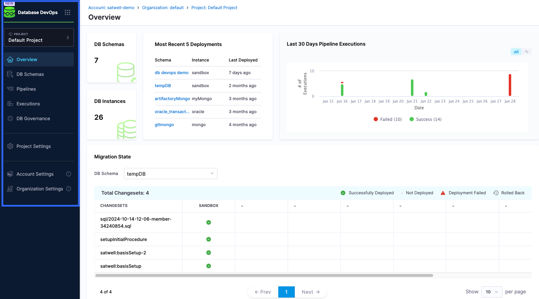Image resolution: width=539 pixels, height=299 pixels.
Task: Select page 1 in pagination
Action: point(286,292)
